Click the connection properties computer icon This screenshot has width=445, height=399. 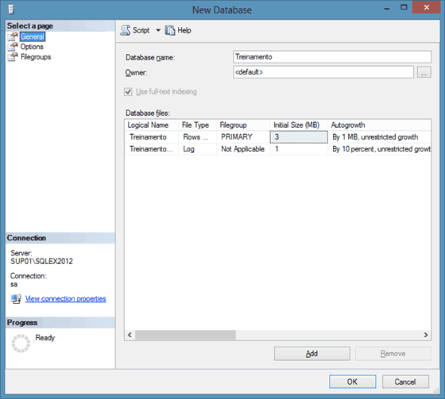pyautogui.click(x=16, y=299)
